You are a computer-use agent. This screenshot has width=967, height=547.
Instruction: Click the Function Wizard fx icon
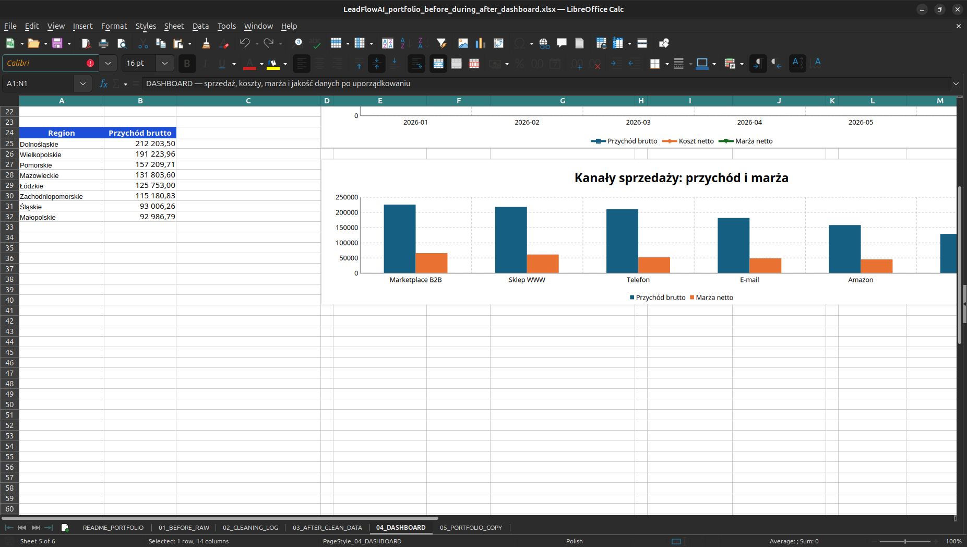[103, 84]
